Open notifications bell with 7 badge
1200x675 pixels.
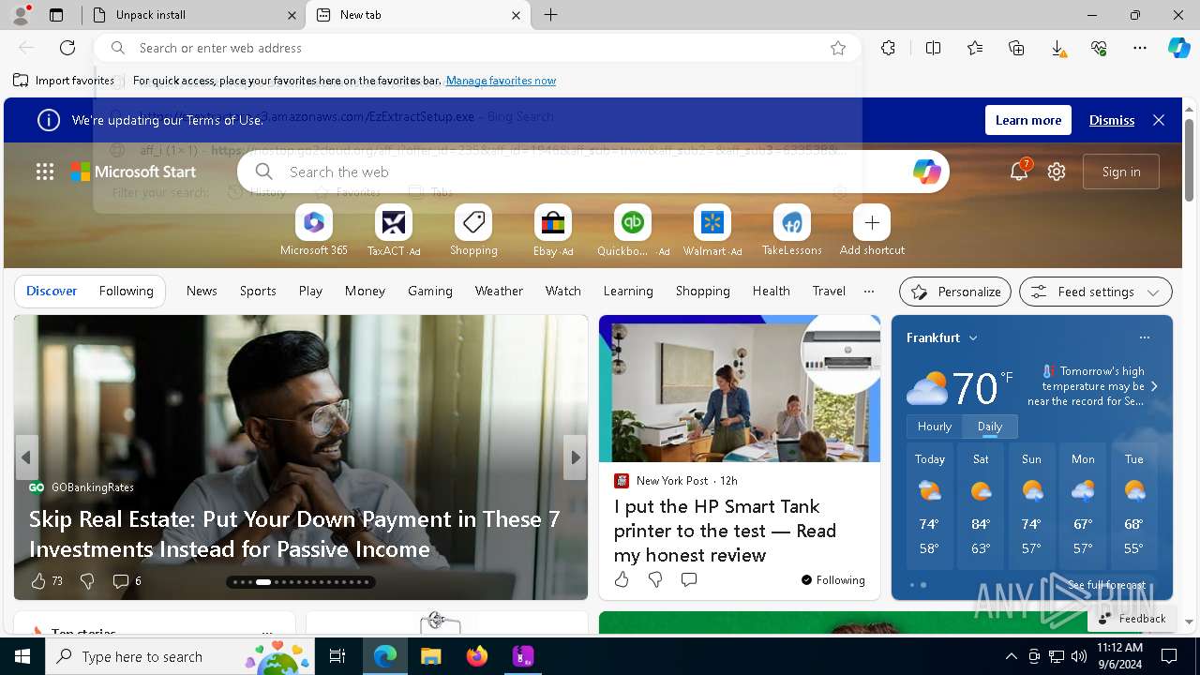click(1019, 171)
